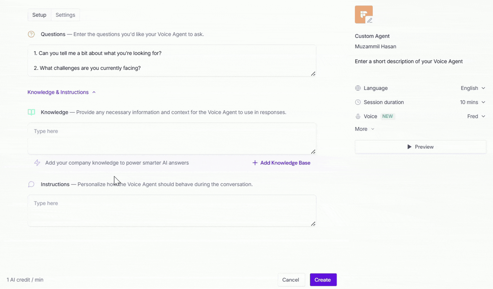Screen dimensions: 493x289
Task: Click the globe Language icon
Action: point(358,88)
